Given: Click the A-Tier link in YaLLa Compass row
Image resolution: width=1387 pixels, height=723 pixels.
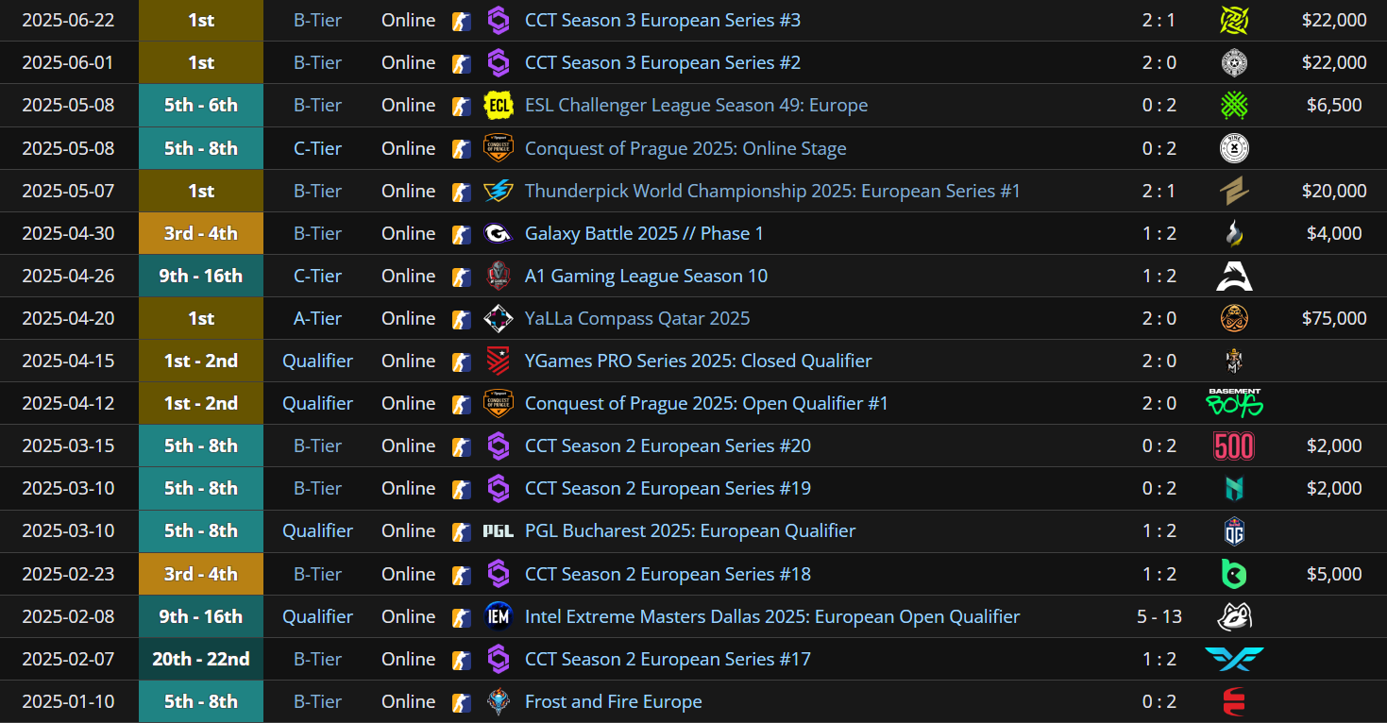Looking at the screenshot, I should pos(317,318).
